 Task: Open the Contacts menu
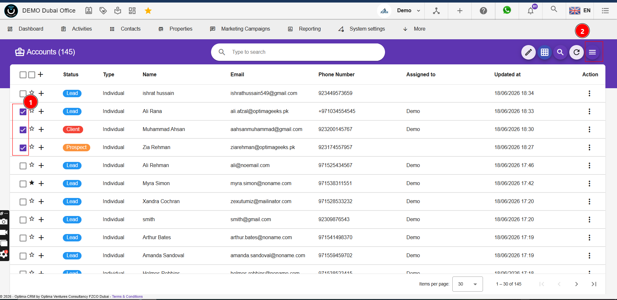pyautogui.click(x=125, y=29)
